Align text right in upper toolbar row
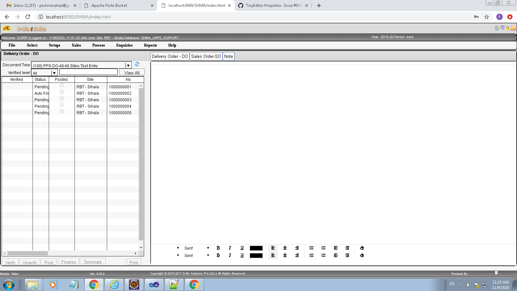 [x=297, y=248]
